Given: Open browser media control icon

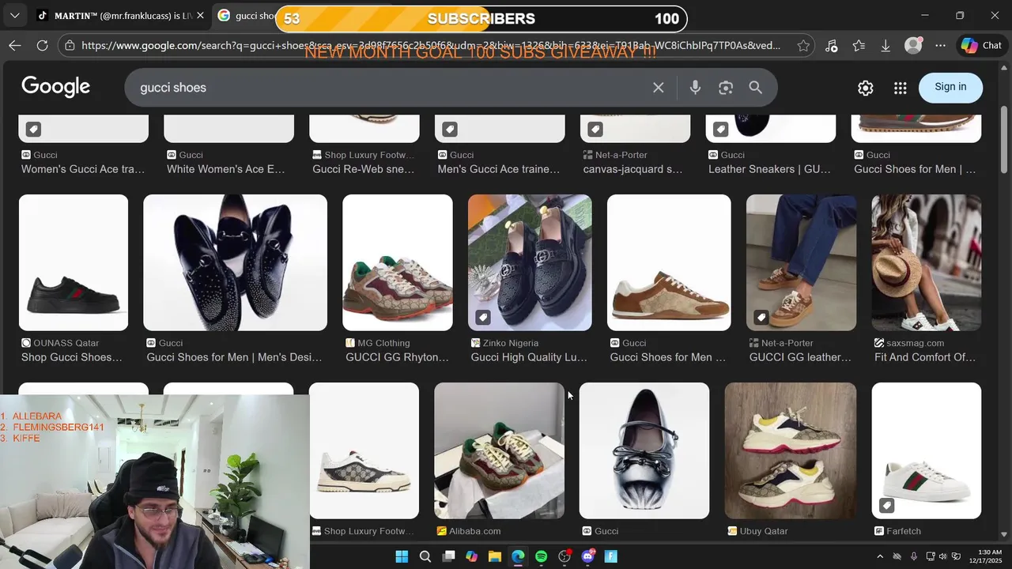Looking at the screenshot, I should tap(831, 46).
